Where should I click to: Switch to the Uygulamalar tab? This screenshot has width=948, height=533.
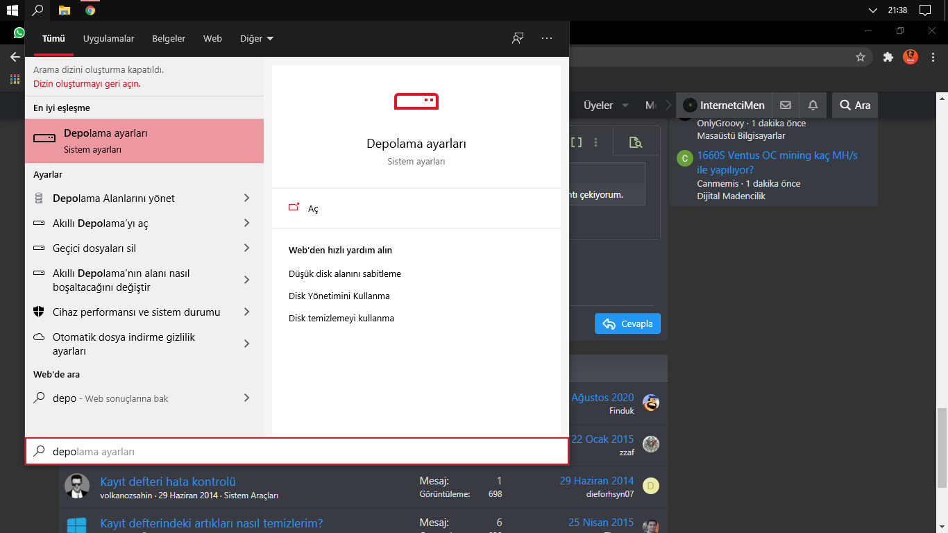109,39
